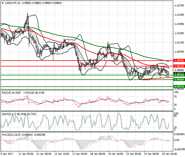Click the MACD scale value 0.00
The image size is (185, 157).
click(177, 140)
